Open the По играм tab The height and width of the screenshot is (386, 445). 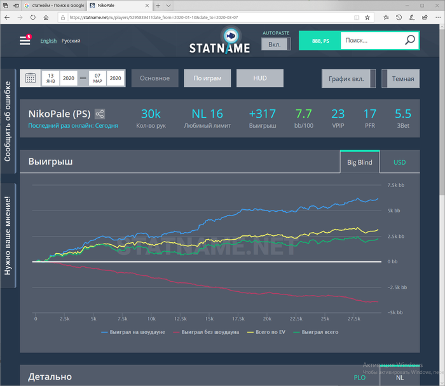(207, 78)
